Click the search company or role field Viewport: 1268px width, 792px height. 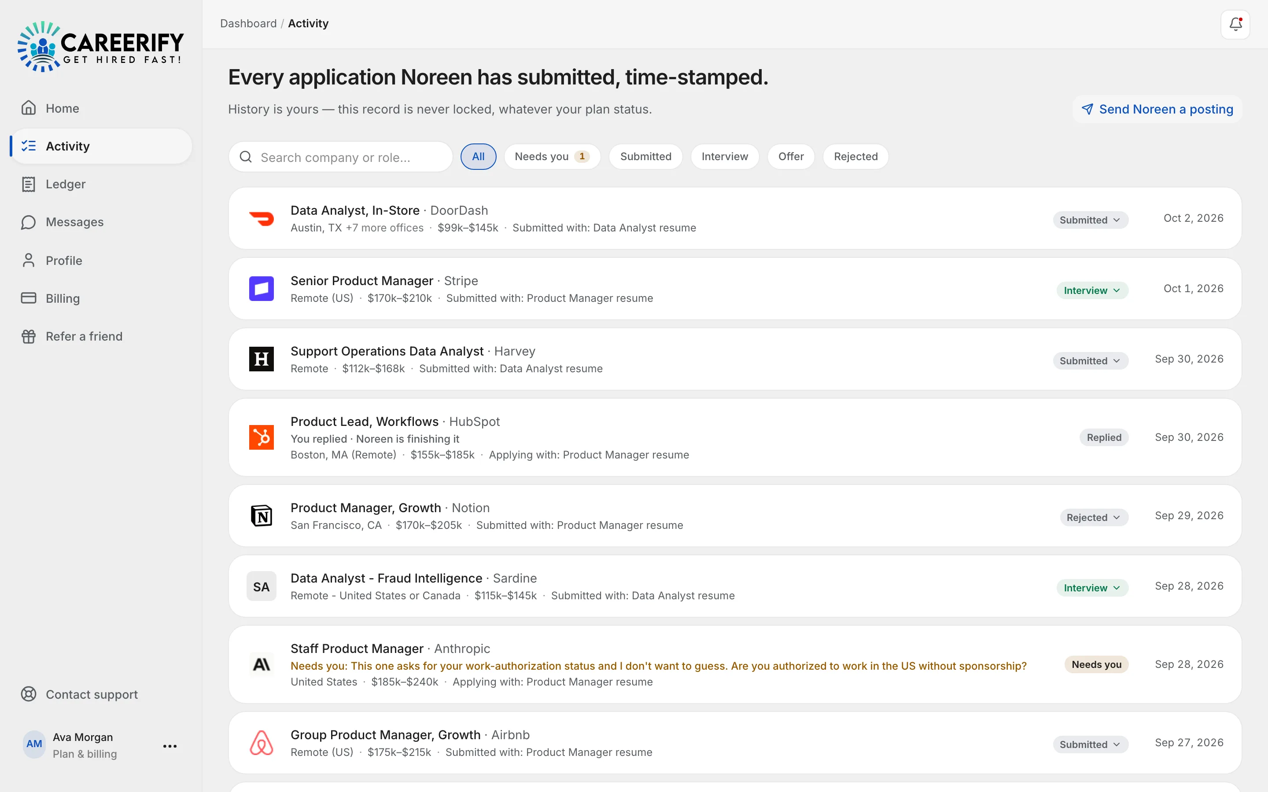[341, 157]
